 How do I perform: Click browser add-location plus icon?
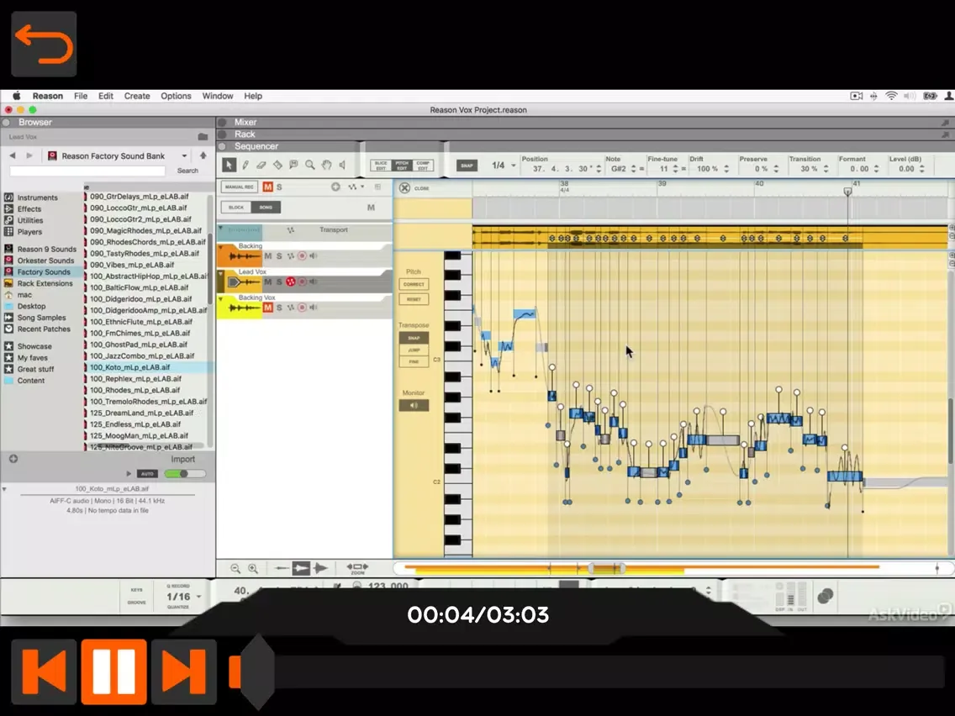click(x=13, y=459)
